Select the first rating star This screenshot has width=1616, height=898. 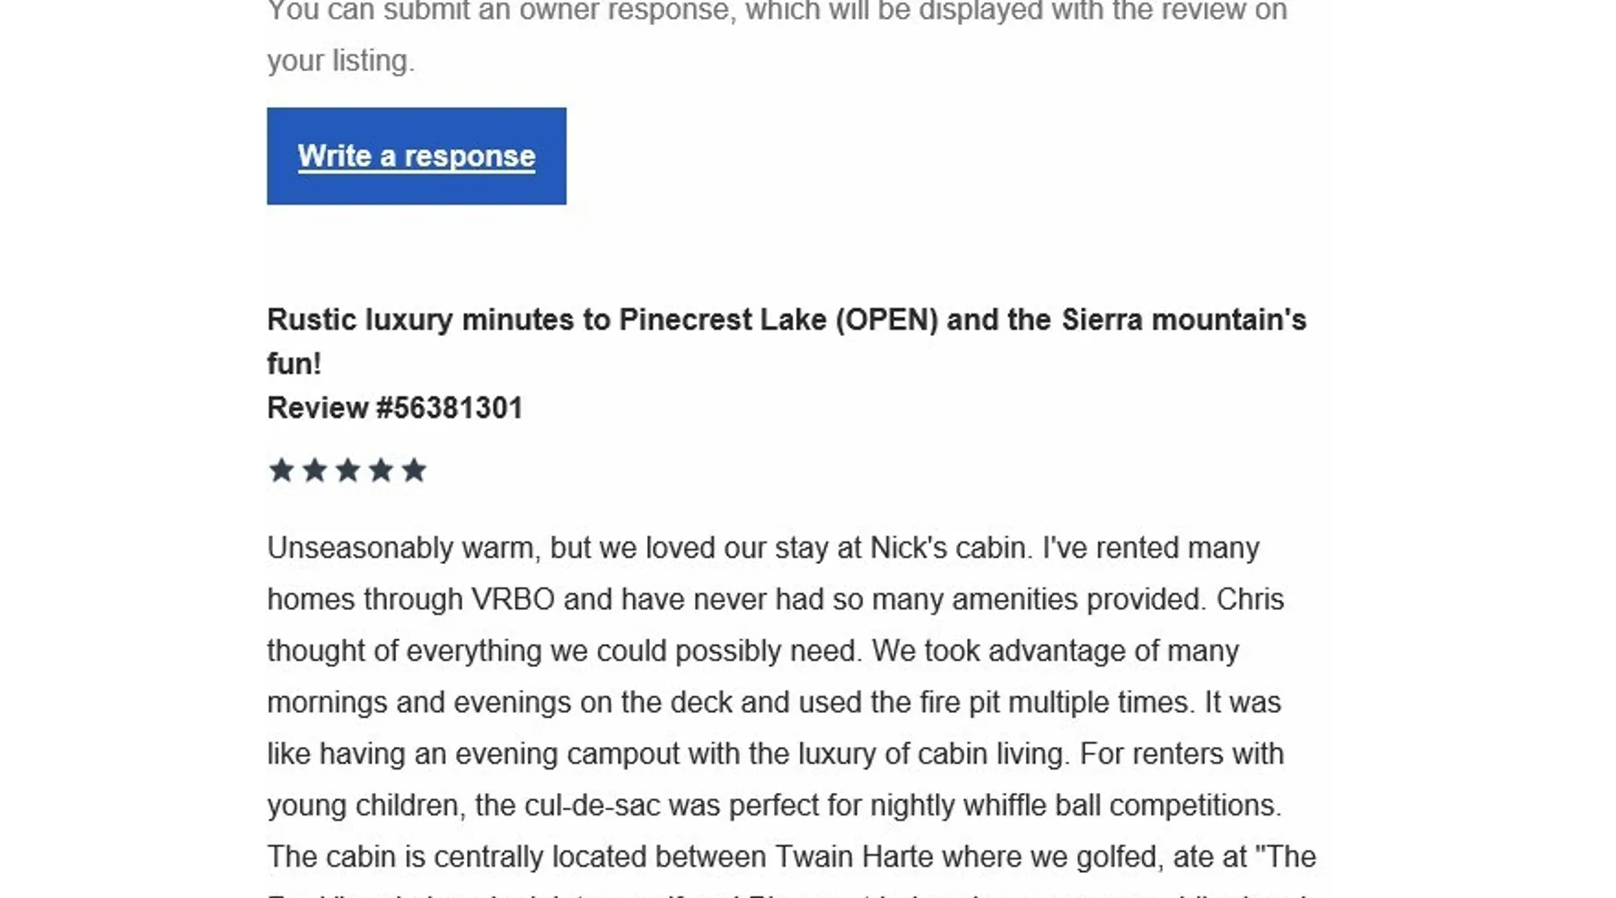pyautogui.click(x=281, y=470)
